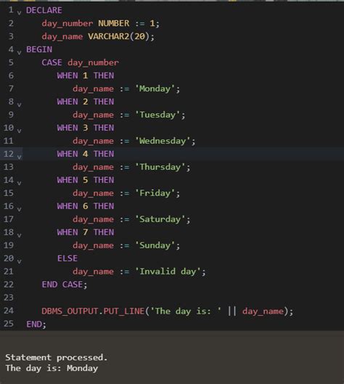The height and width of the screenshot is (384, 344).
Task: Collapse the DECLARE block fold arrow
Action: pyautogui.click(x=19, y=13)
